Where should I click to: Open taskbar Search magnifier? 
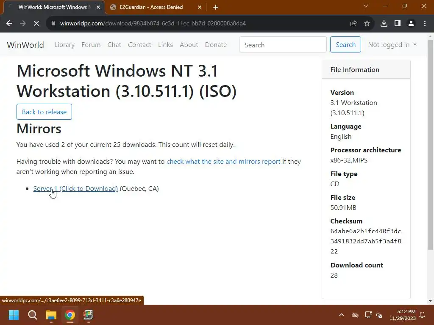pos(32,315)
